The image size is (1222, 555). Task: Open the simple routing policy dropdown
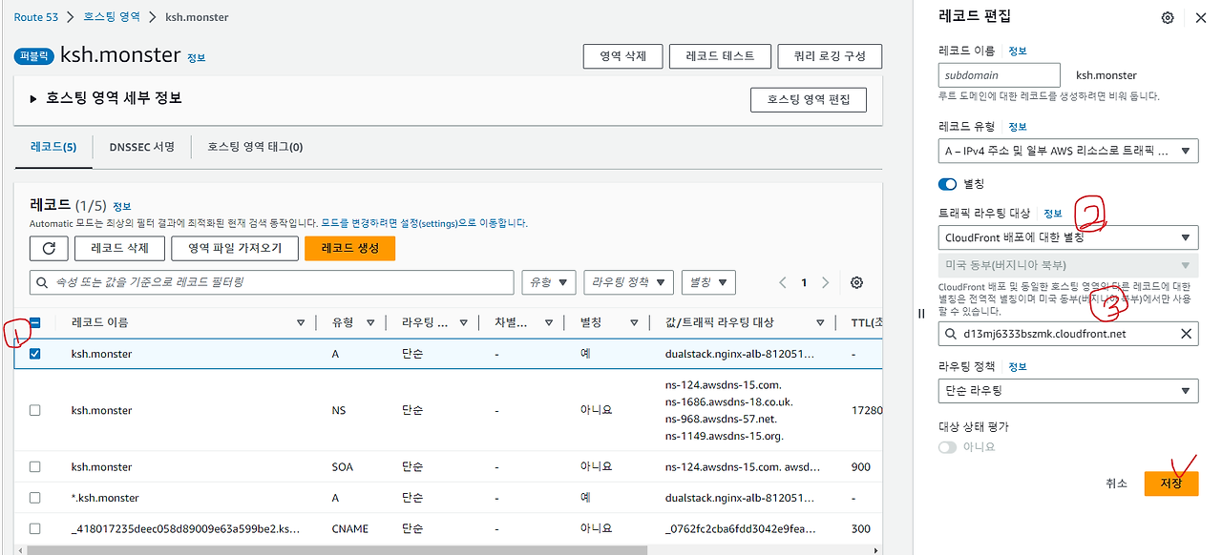[1068, 391]
